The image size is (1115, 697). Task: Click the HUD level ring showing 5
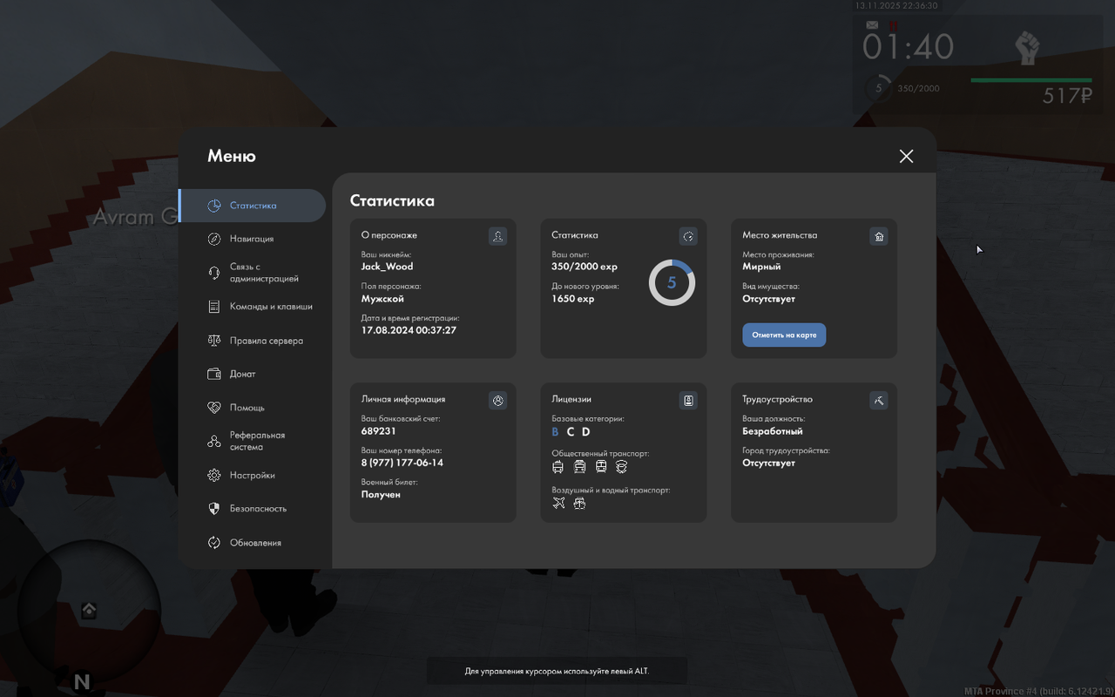tap(878, 88)
